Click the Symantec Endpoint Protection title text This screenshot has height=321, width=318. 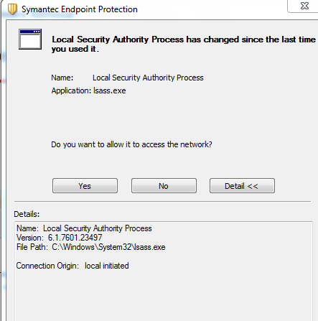click(x=80, y=9)
